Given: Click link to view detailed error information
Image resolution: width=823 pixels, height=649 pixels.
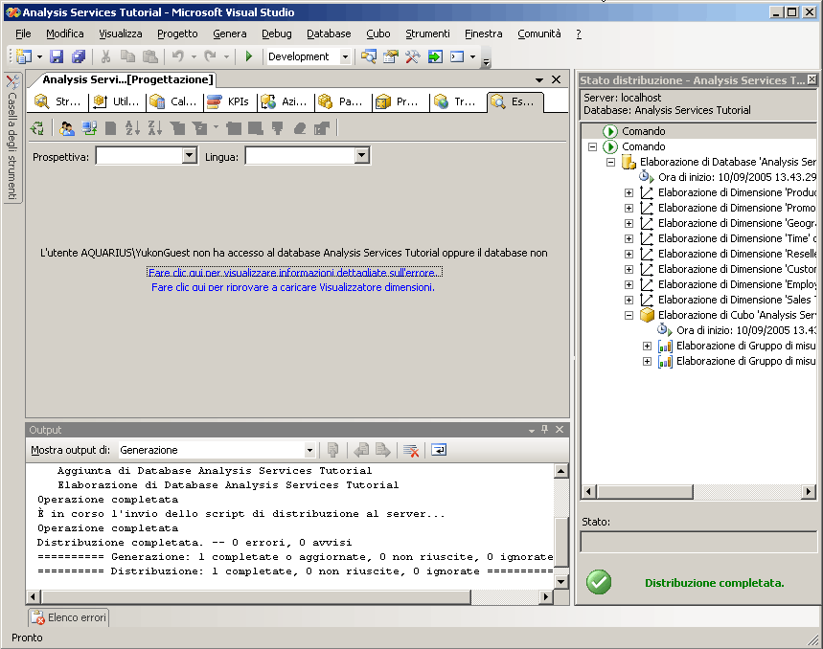Looking at the screenshot, I should [294, 273].
